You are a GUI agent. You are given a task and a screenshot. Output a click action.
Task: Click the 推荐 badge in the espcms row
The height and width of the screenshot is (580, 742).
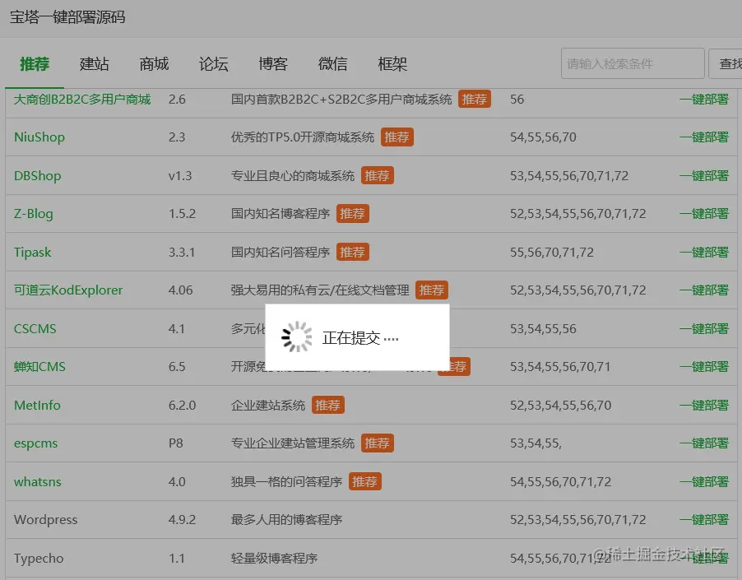coord(377,443)
